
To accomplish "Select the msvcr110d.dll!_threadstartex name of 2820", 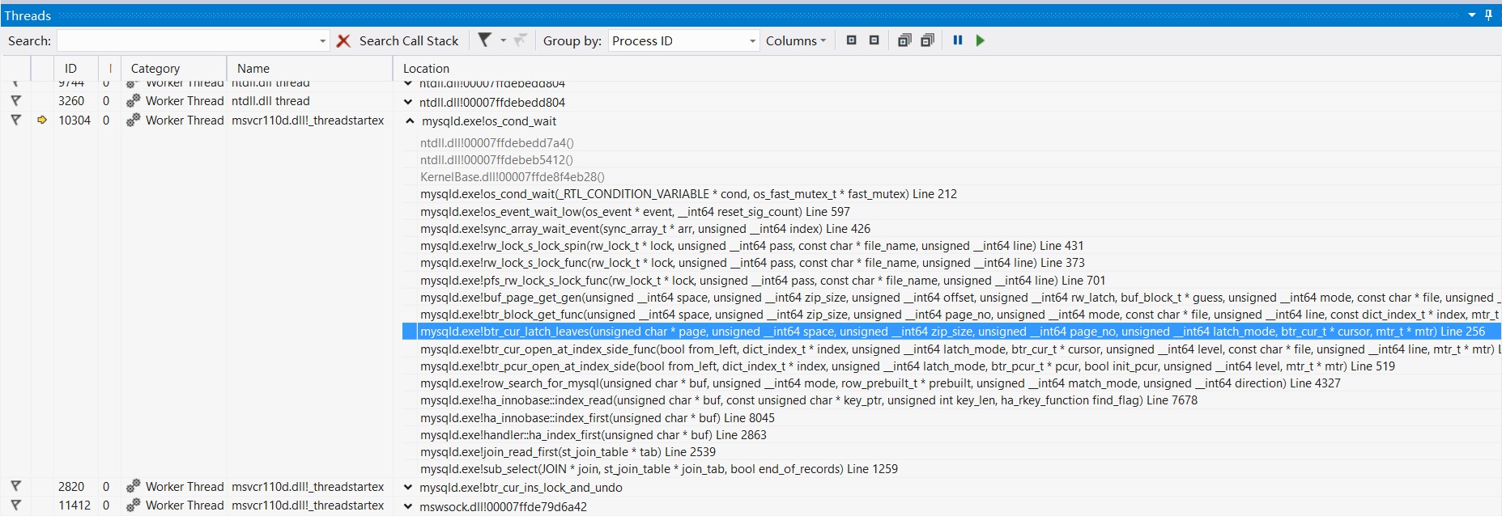I will 308,486.
